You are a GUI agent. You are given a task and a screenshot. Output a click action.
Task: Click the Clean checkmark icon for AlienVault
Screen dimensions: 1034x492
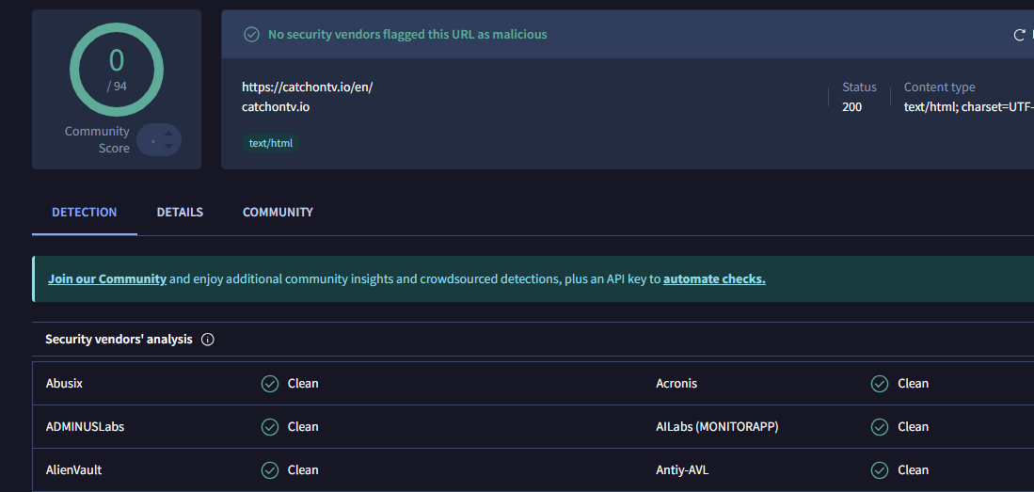[x=270, y=470]
